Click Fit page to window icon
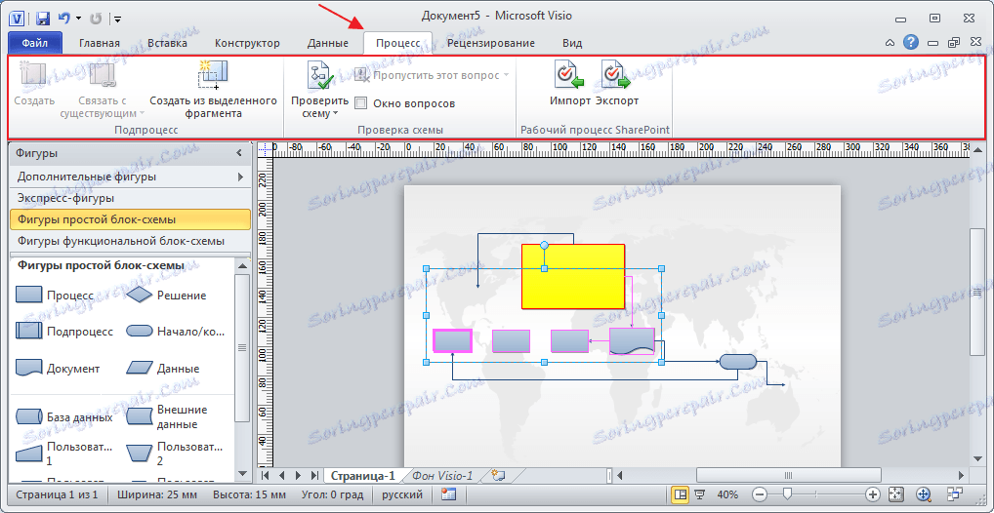 point(895,494)
